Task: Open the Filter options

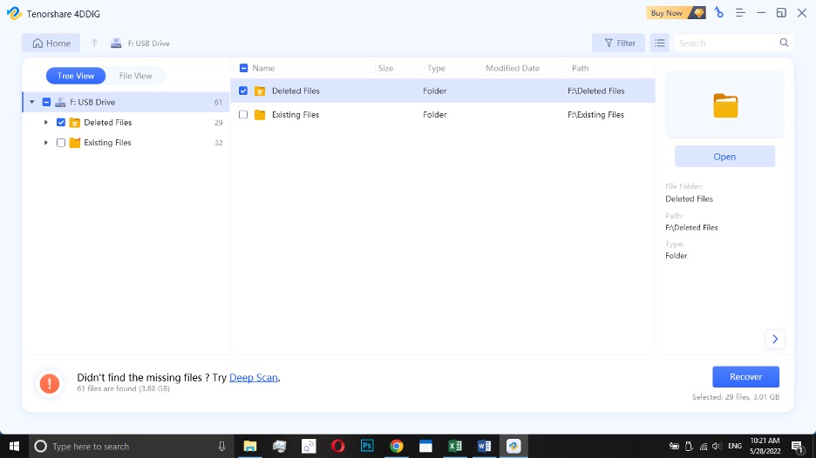Action: point(619,44)
